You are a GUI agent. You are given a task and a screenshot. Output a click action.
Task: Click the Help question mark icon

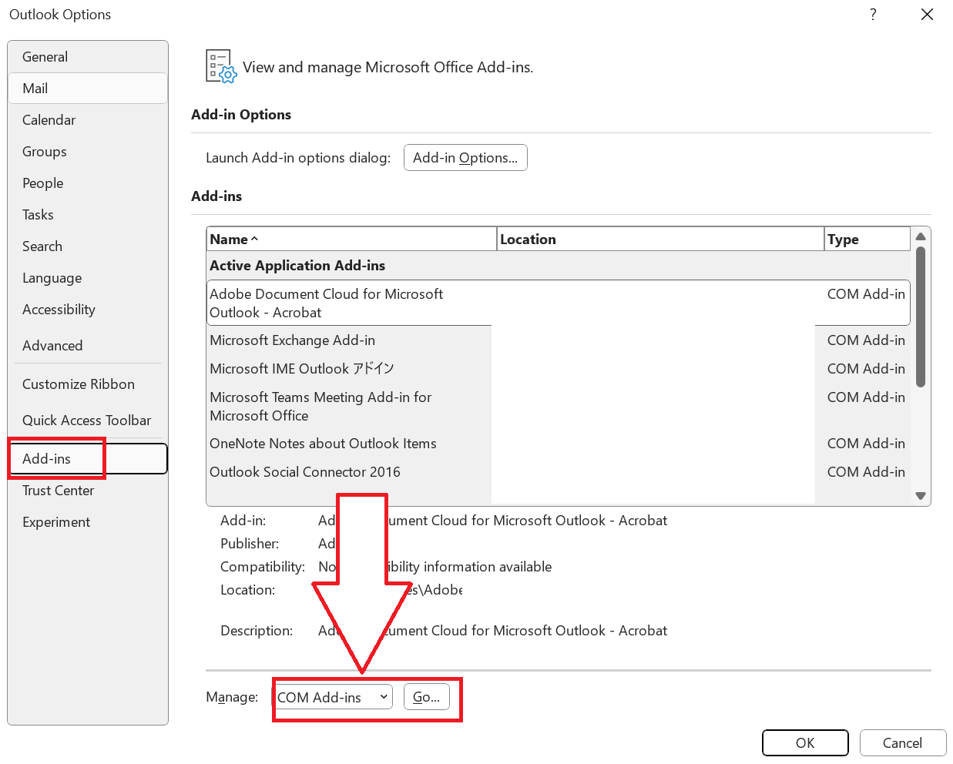(x=873, y=15)
